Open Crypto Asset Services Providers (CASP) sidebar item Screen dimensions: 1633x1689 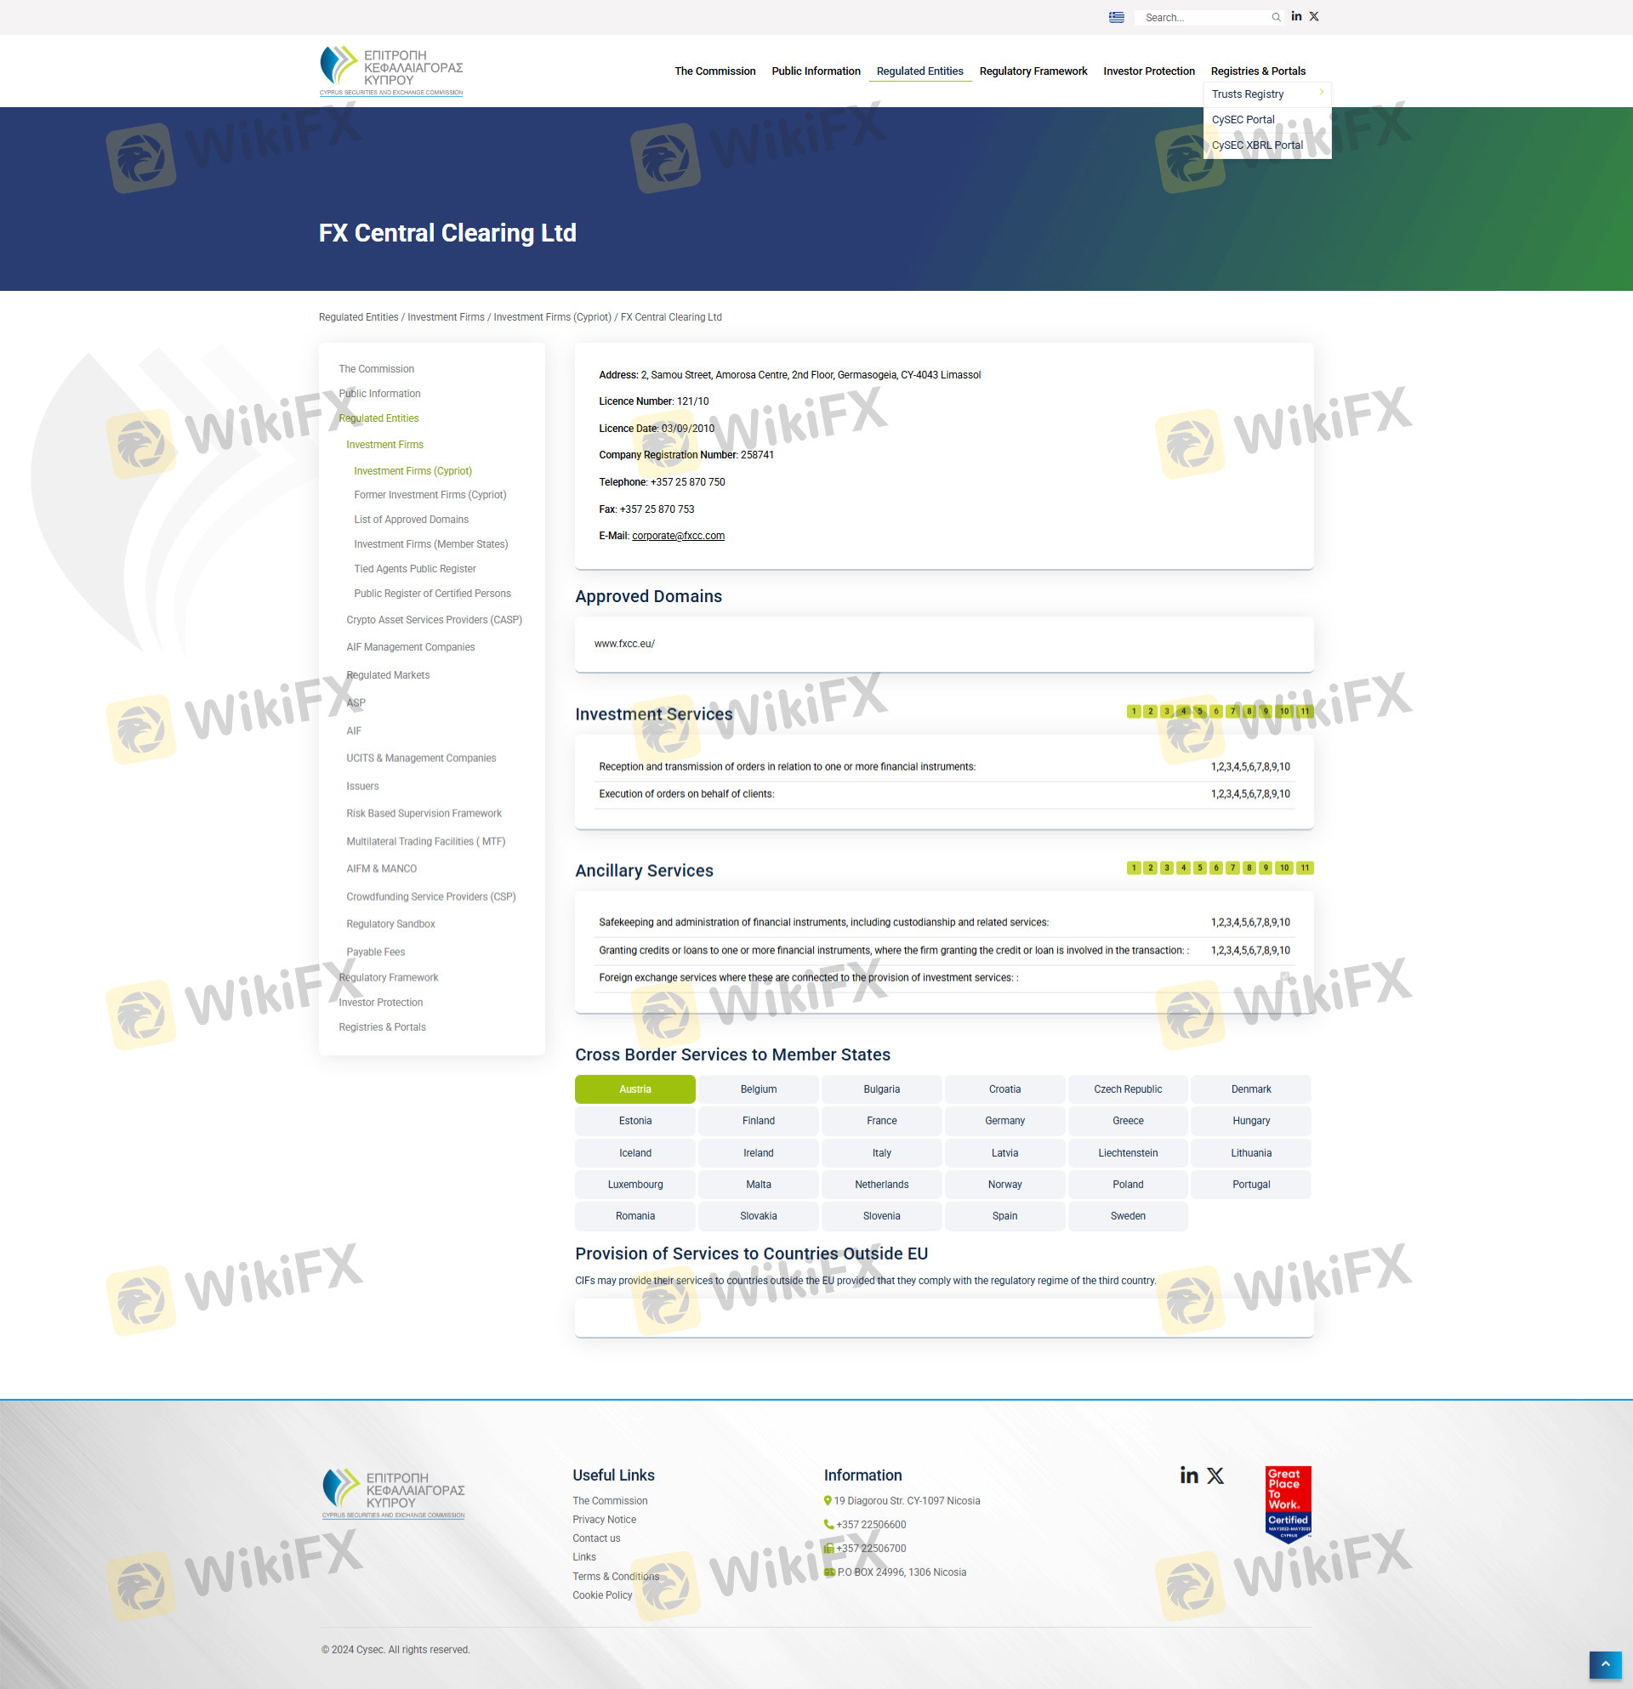[x=435, y=620]
